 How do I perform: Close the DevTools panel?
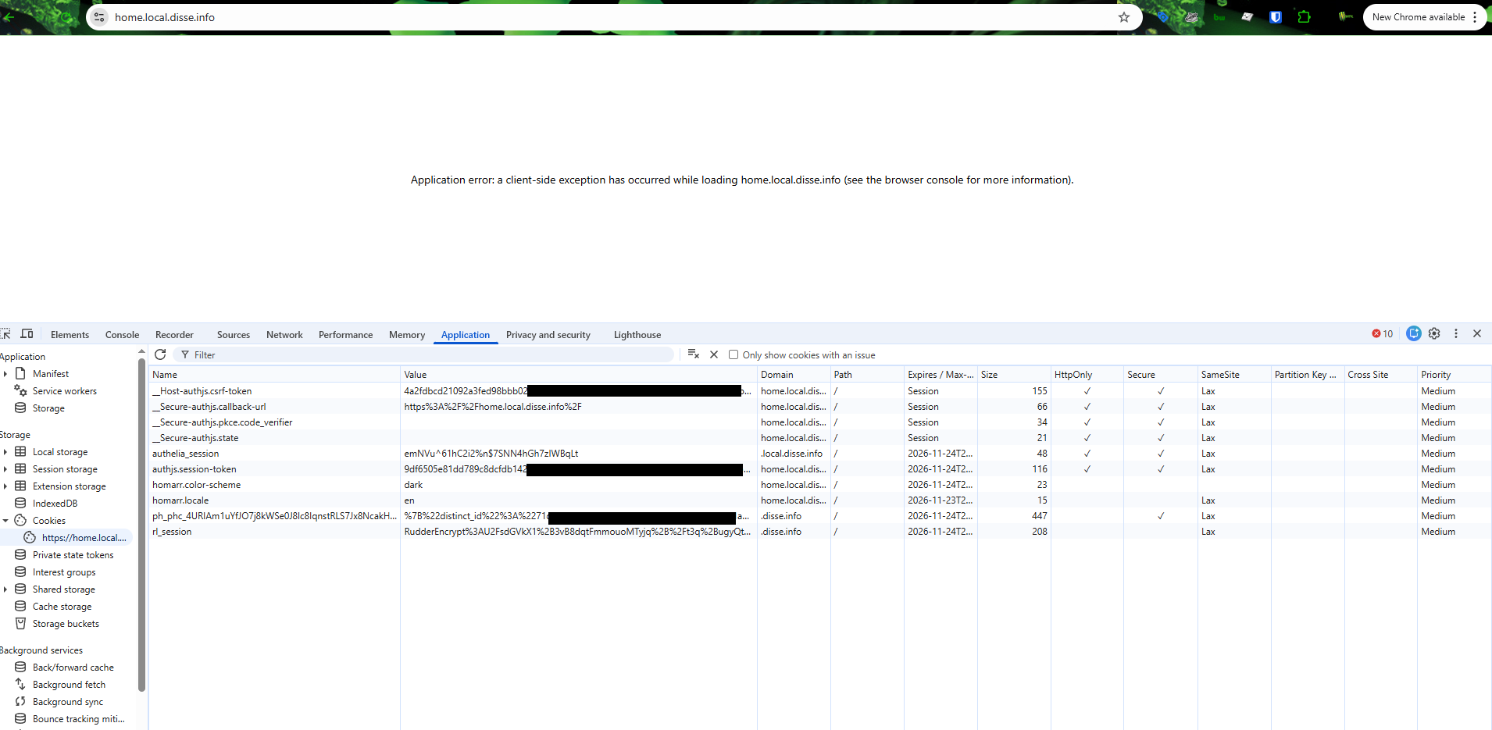(1477, 334)
